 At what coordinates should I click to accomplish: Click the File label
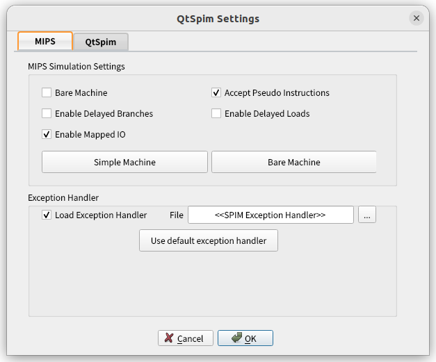pos(177,215)
